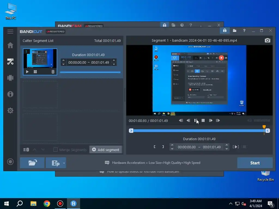Open Recycle Bin on desktop

pos(265,176)
